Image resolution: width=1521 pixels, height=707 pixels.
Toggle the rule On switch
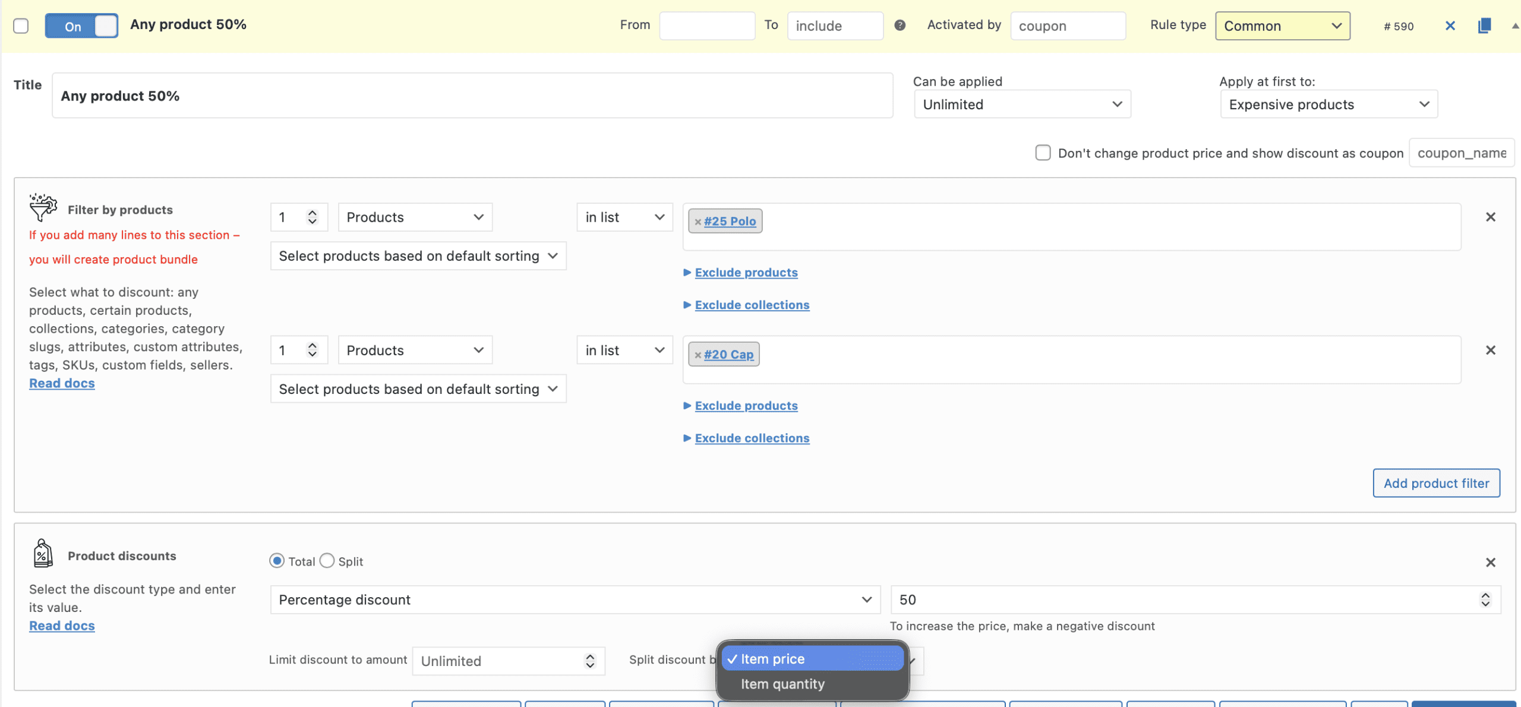(81, 26)
